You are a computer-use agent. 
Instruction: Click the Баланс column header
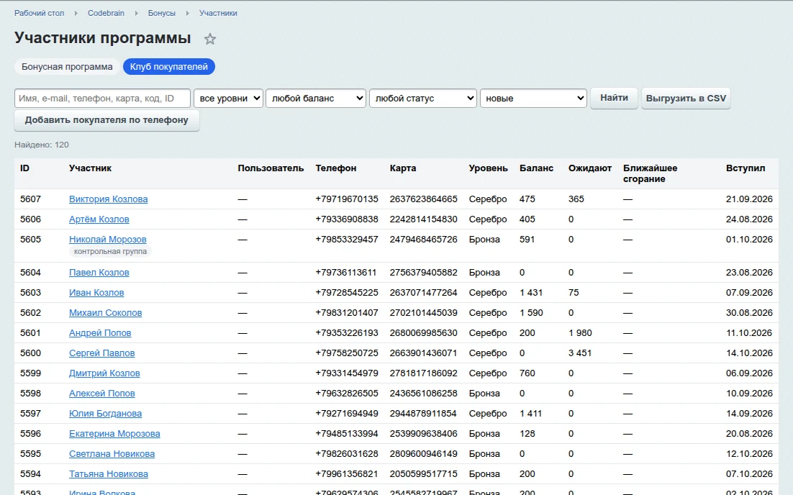coord(537,168)
